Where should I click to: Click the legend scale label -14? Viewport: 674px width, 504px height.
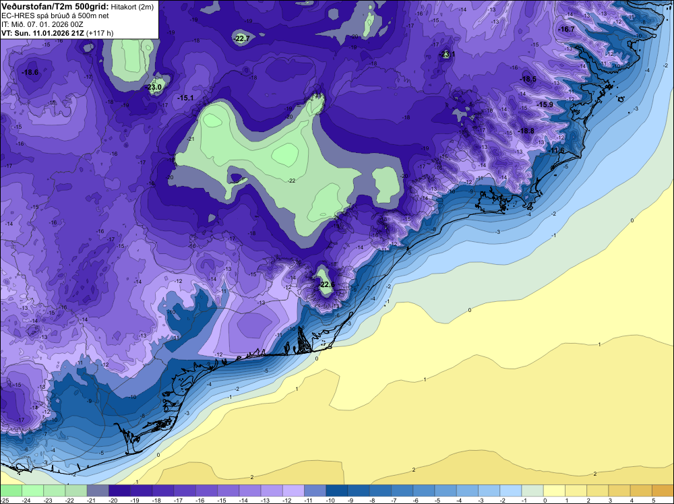(x=244, y=500)
